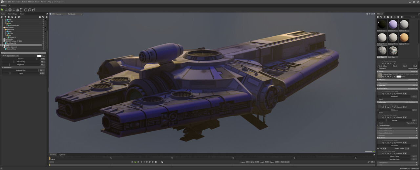Select the black Material #23 thumbnail
420x170 pixels.
[382, 25]
